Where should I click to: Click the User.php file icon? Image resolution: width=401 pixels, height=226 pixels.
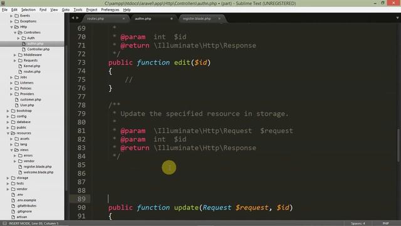click(17, 105)
